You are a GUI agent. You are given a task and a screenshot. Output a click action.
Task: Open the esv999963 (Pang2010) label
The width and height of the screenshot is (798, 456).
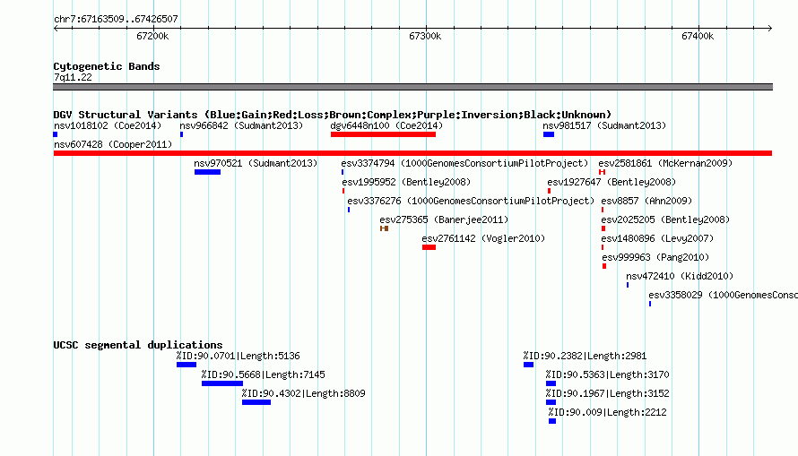pos(655,257)
